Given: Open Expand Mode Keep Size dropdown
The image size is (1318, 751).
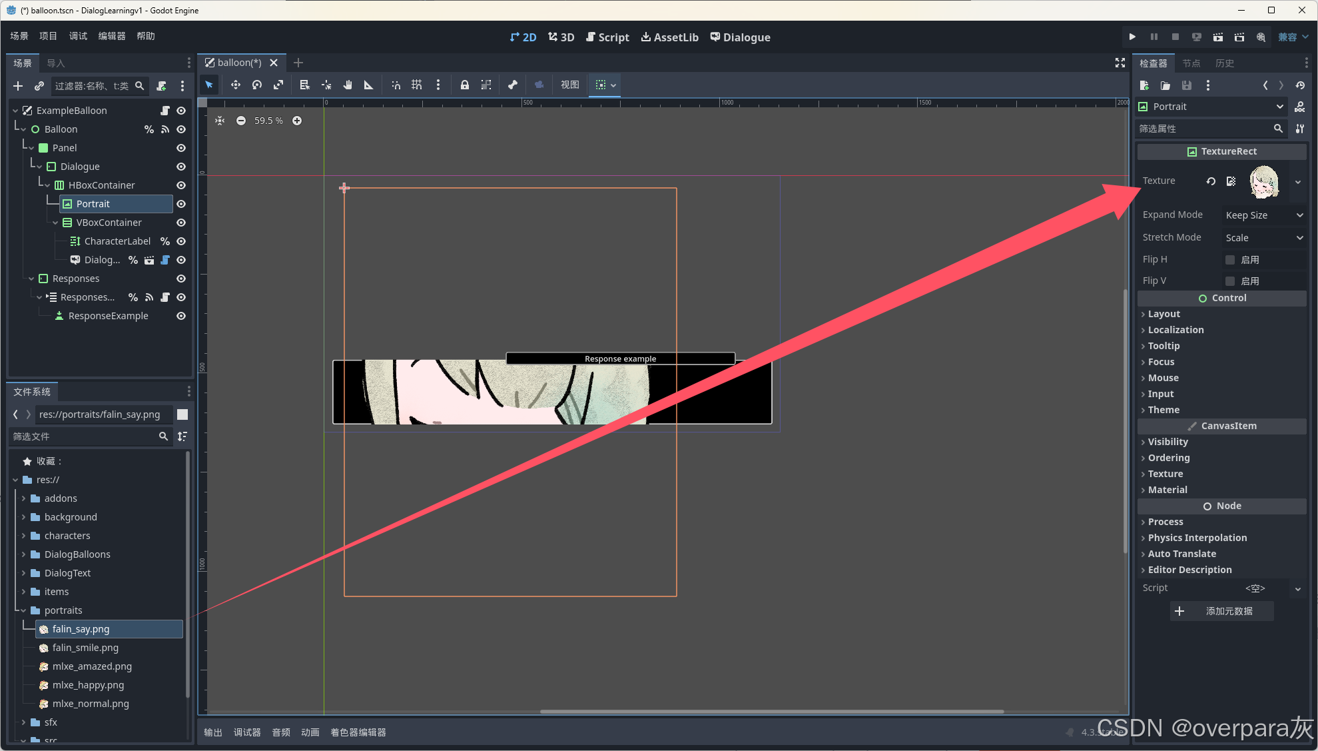Looking at the screenshot, I should coord(1264,215).
